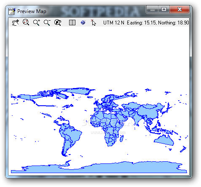The image size is (201, 187).
Task: Choose the zoom out magnifier
Action: click(47, 22)
